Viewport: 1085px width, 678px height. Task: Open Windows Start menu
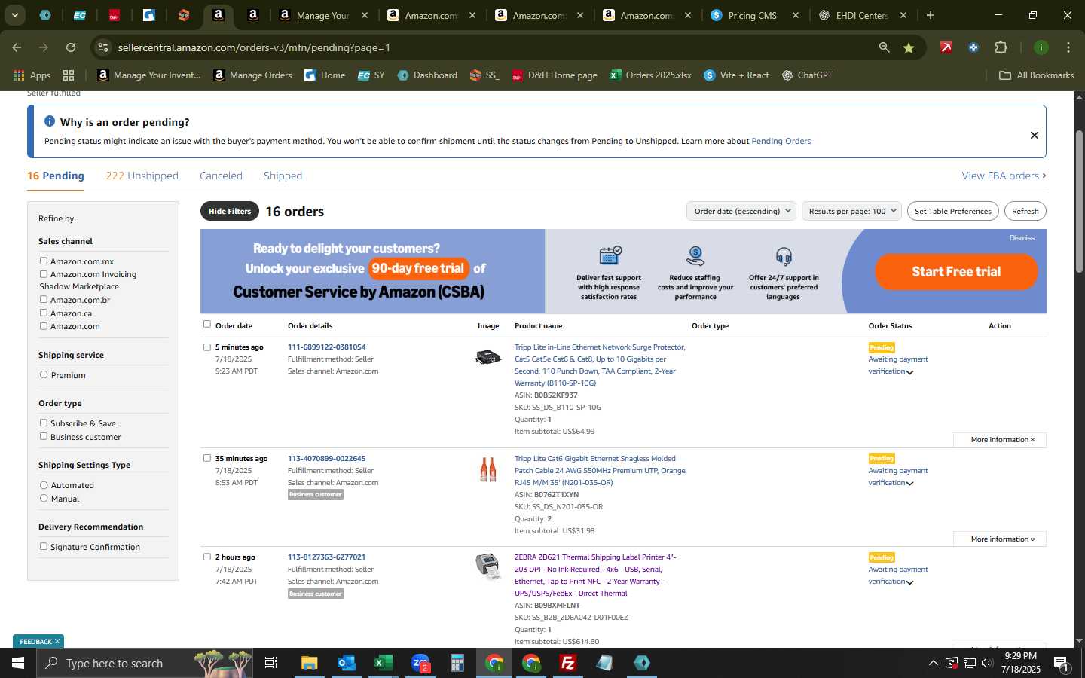(x=18, y=663)
